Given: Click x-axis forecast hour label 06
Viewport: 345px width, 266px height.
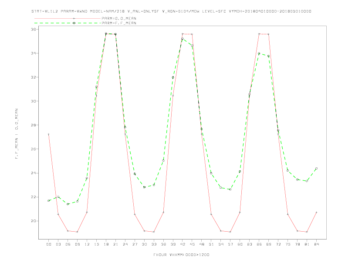Looking at the screenshot, I should click(x=68, y=244).
